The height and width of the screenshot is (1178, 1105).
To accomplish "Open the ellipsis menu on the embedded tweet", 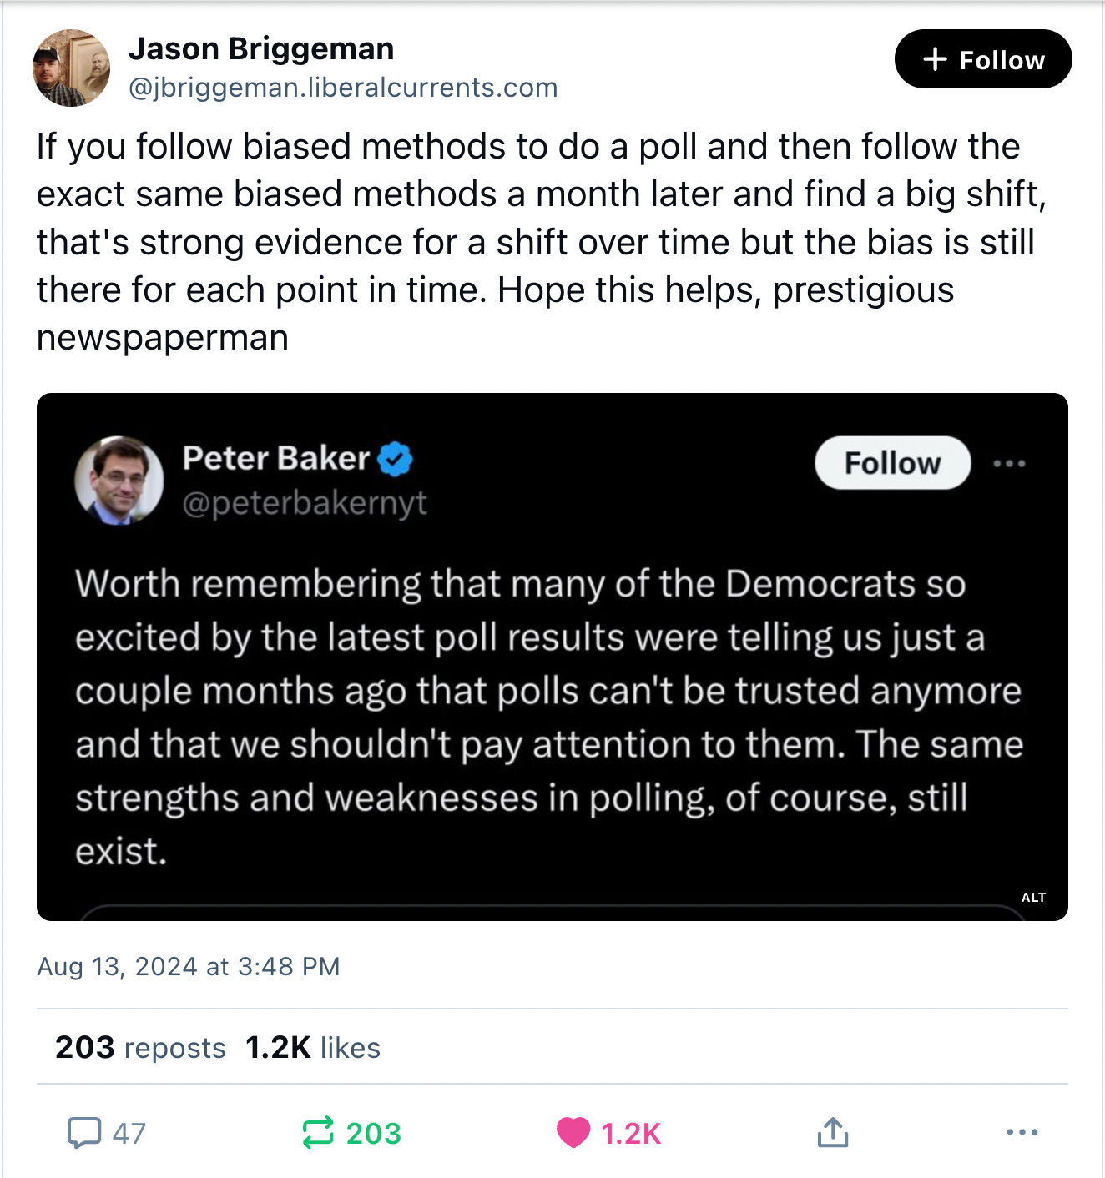I will [x=1011, y=463].
